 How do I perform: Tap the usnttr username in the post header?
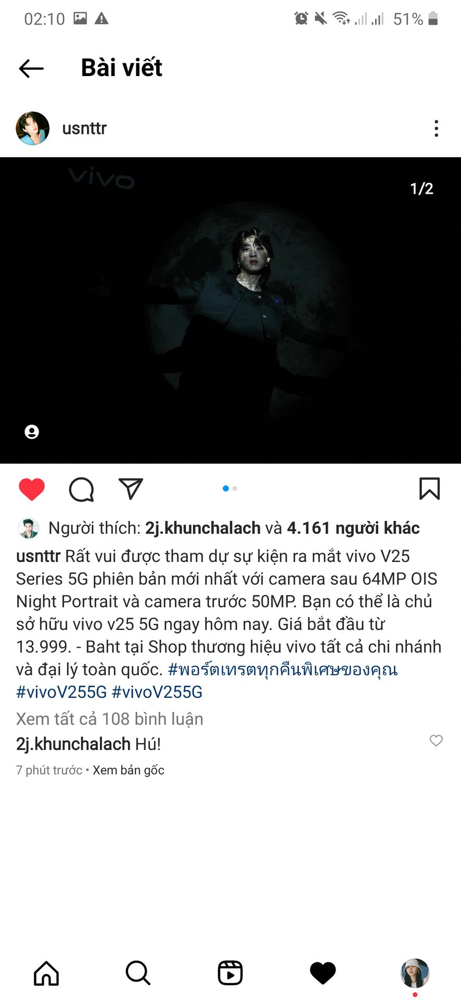[84, 128]
